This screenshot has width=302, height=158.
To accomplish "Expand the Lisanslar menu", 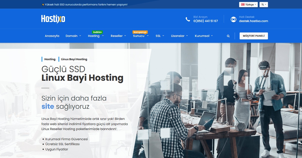I will click(179, 36).
